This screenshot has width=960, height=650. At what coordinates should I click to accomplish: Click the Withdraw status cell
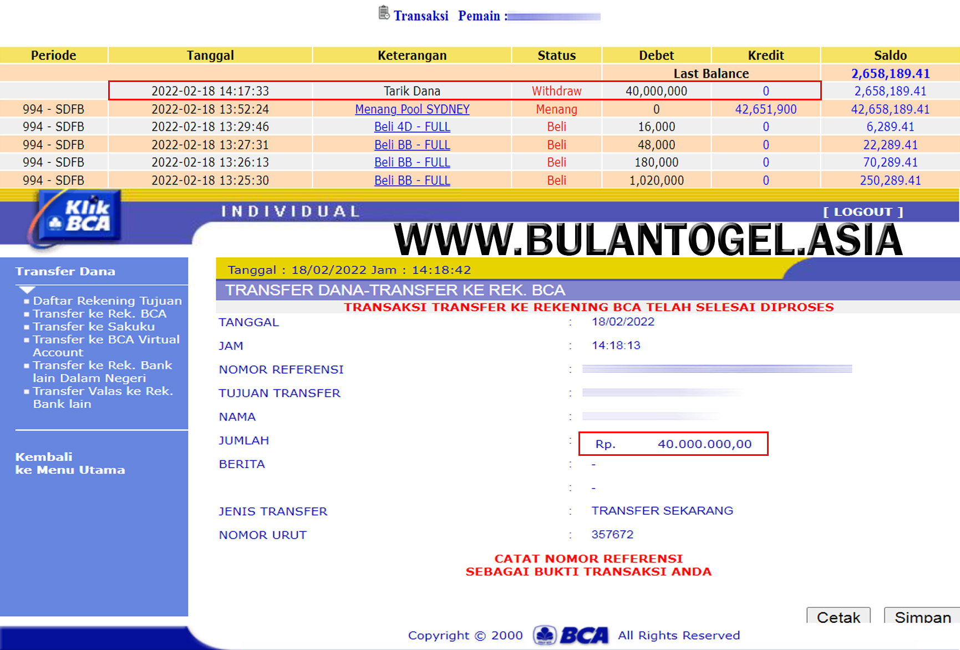pyautogui.click(x=557, y=91)
